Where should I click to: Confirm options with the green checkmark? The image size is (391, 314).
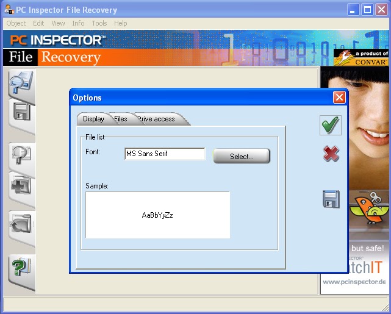(331, 126)
